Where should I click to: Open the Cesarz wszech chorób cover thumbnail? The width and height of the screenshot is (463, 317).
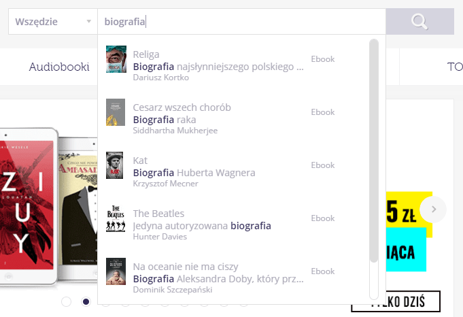(116, 112)
